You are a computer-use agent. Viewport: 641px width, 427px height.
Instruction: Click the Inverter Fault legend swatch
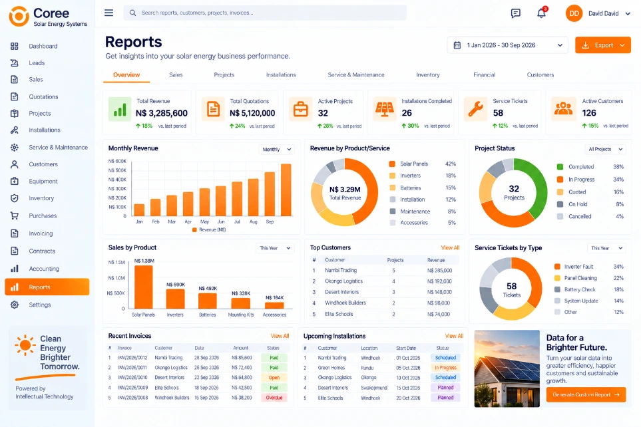556,267
